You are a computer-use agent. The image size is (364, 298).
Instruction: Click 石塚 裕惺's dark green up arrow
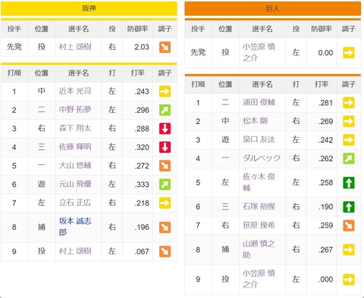click(x=349, y=207)
